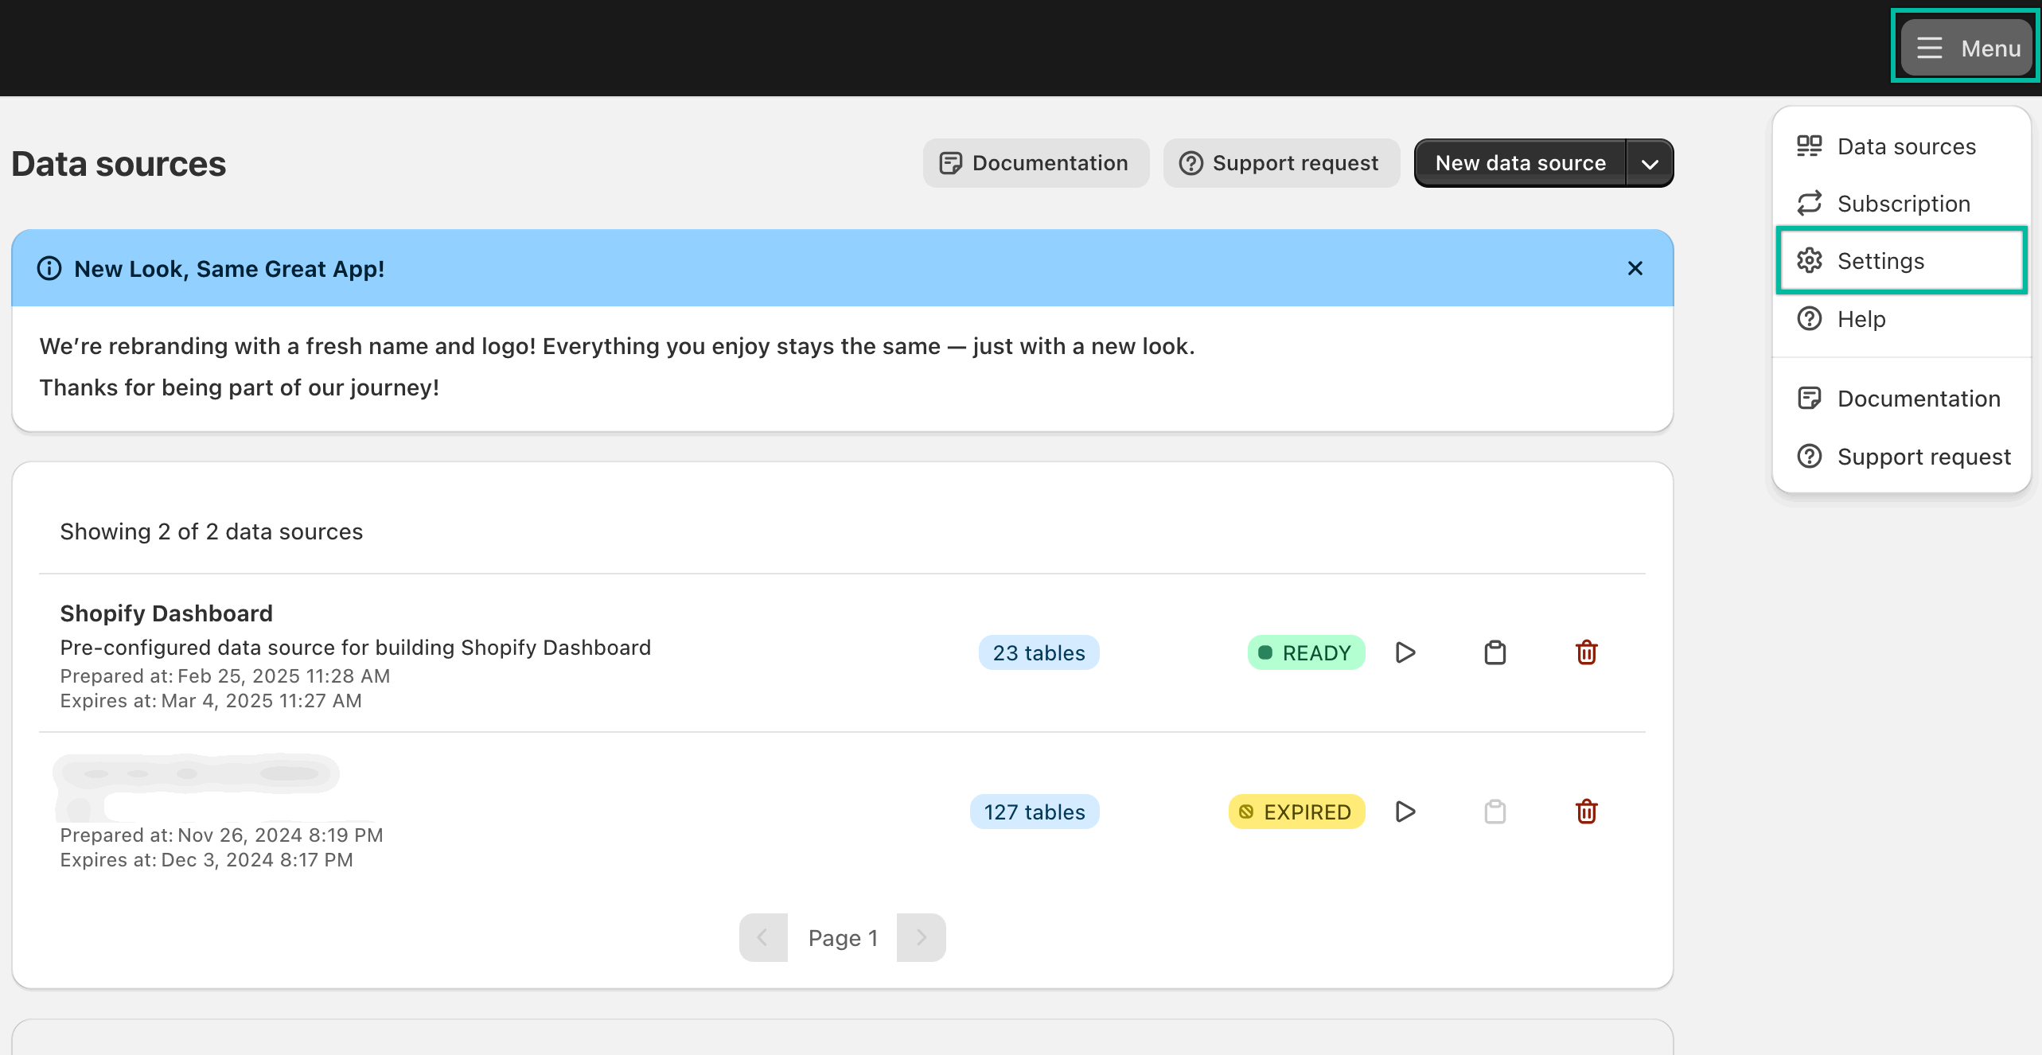Go to the next page
2042x1055 pixels.
tap(921, 937)
